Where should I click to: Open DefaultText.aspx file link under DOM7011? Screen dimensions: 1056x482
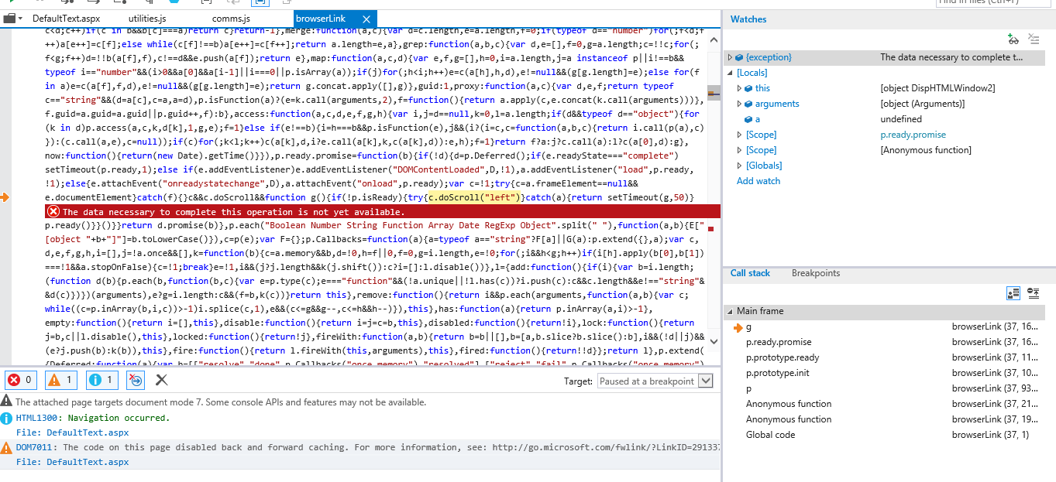point(87,462)
